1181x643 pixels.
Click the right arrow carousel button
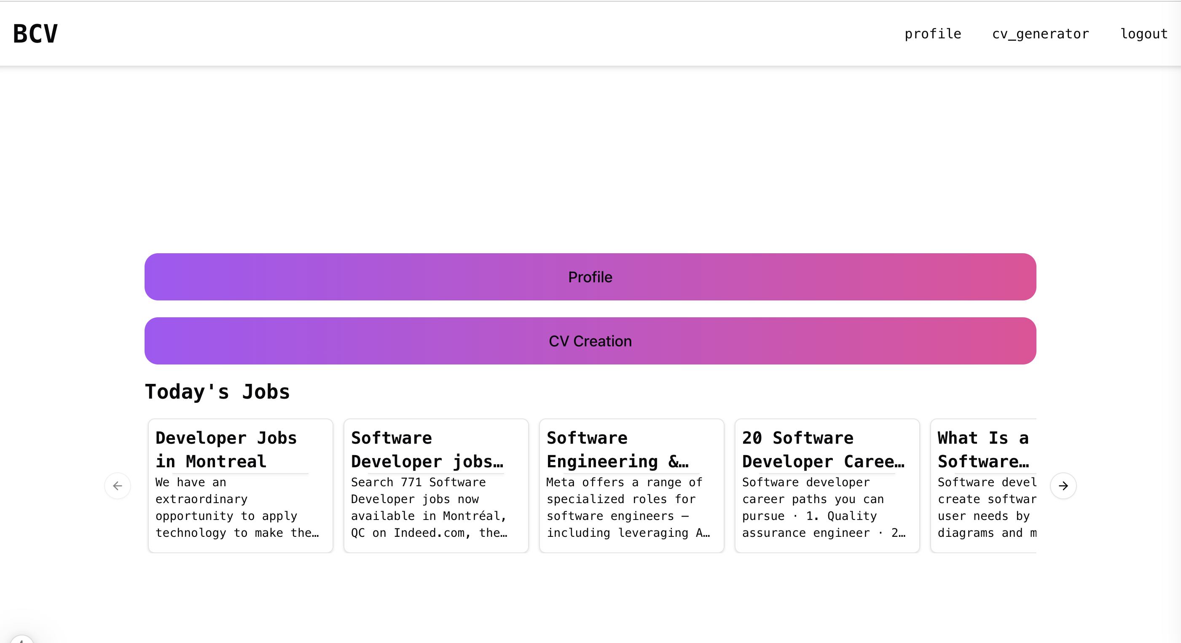tap(1063, 486)
